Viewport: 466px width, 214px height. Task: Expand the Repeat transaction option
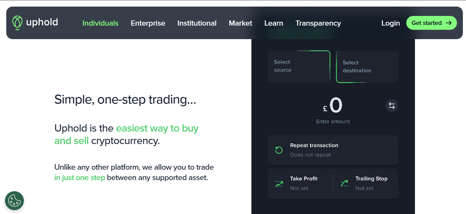[333, 150]
